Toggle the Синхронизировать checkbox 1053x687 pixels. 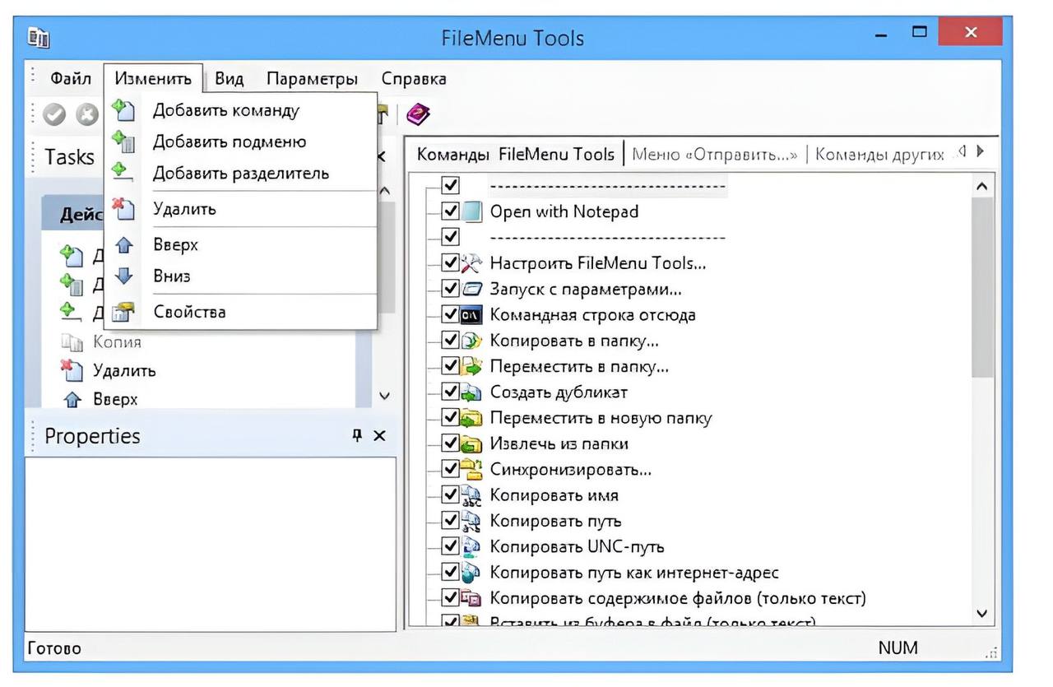(450, 469)
